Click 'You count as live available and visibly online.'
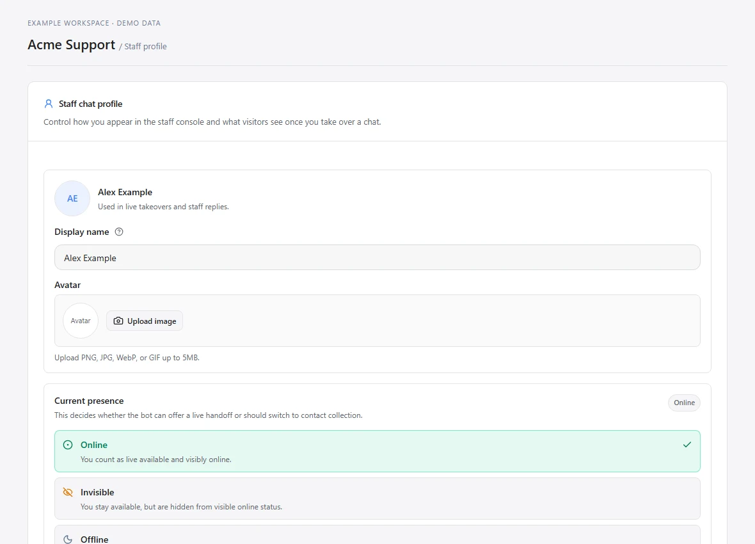 (x=156, y=460)
